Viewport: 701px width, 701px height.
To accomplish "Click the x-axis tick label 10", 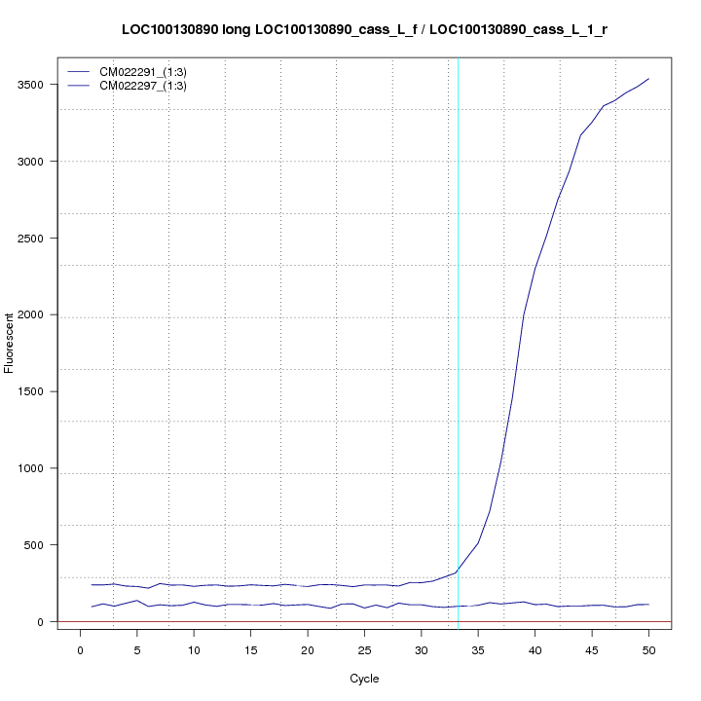I will [194, 650].
